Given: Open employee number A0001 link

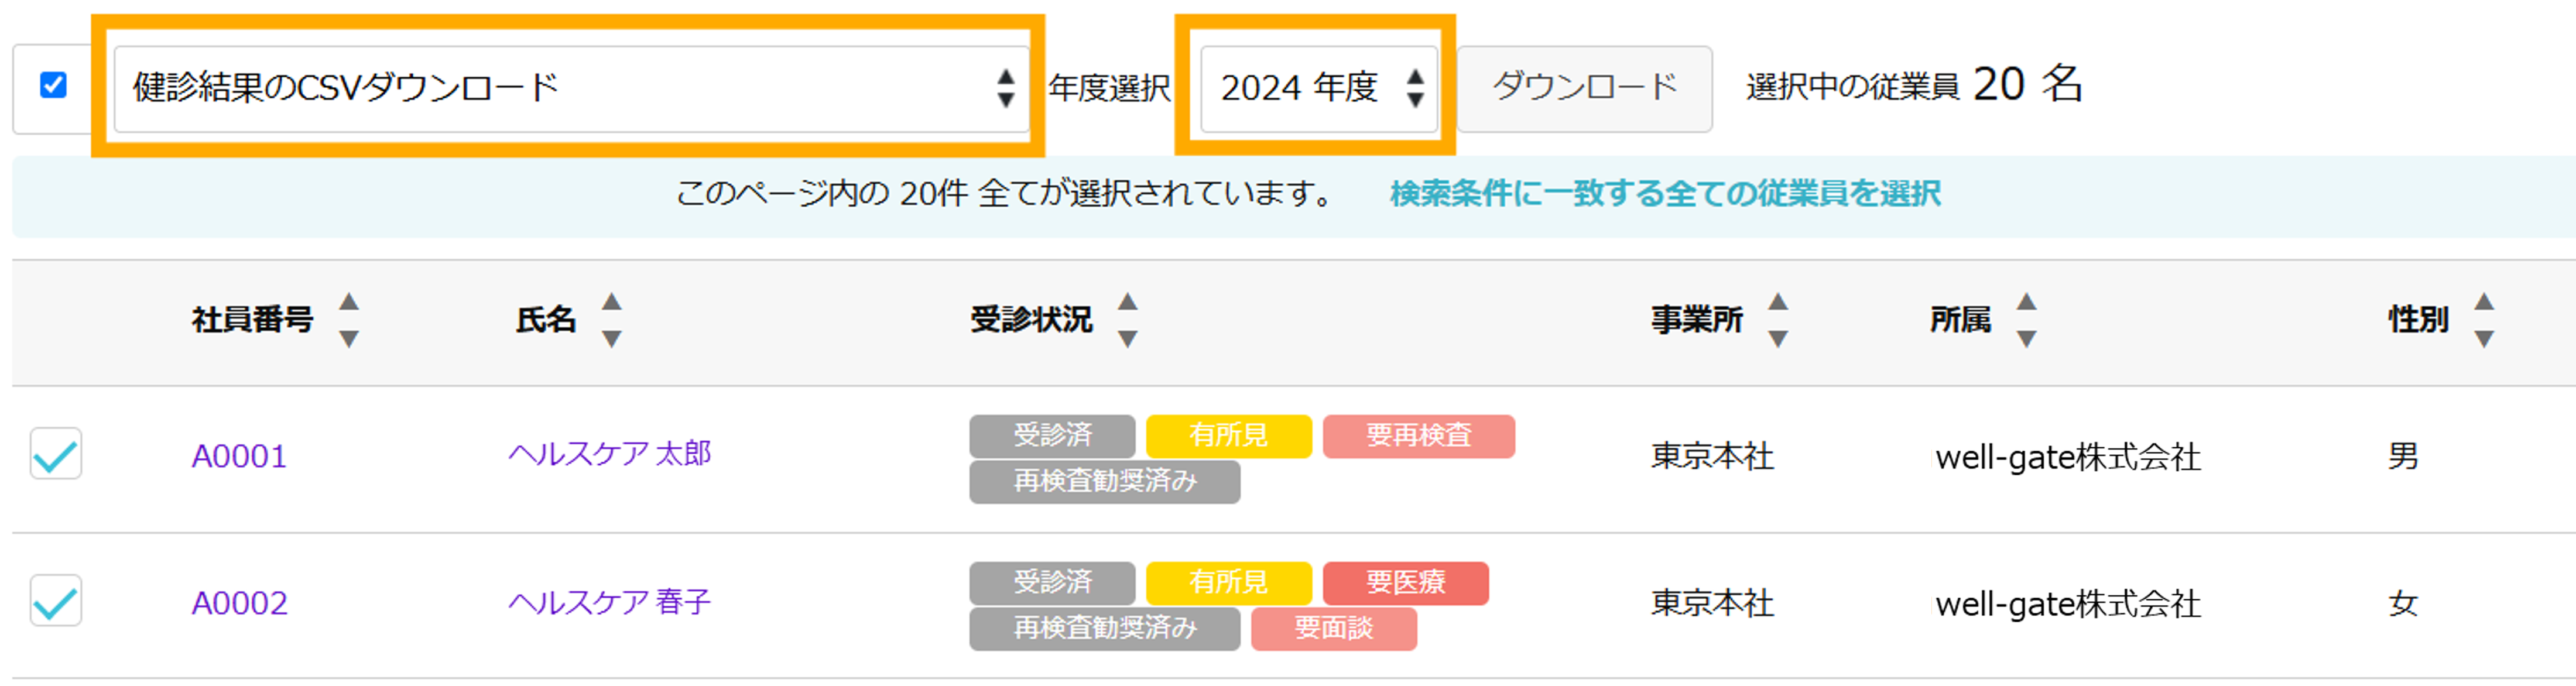Looking at the screenshot, I should pyautogui.click(x=239, y=456).
